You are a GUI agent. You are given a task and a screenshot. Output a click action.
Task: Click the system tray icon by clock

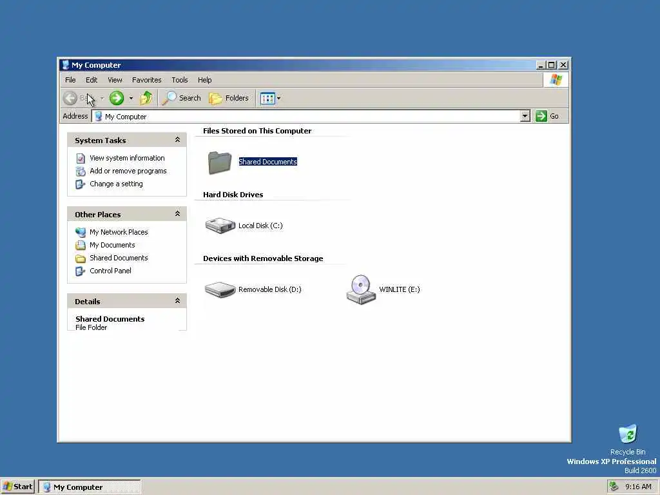coord(614,487)
